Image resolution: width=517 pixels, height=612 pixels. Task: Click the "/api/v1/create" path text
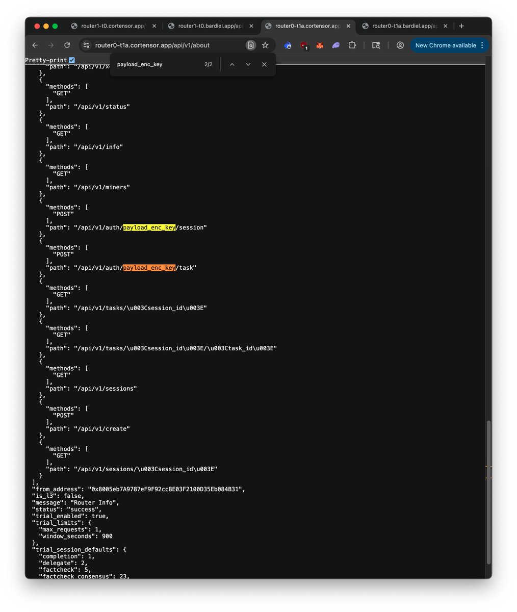point(102,429)
